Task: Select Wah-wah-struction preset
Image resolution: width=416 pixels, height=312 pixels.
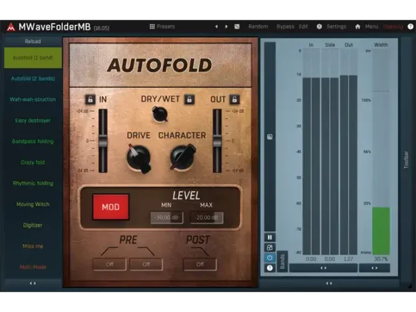Action: click(33, 99)
